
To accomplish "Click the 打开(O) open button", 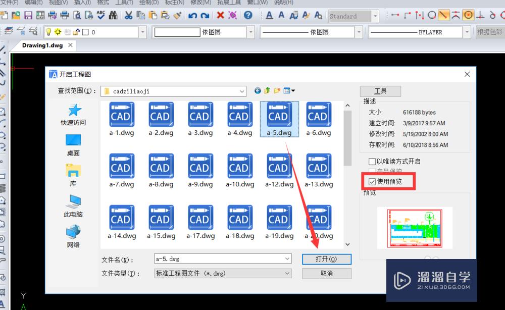I will tap(327, 259).
